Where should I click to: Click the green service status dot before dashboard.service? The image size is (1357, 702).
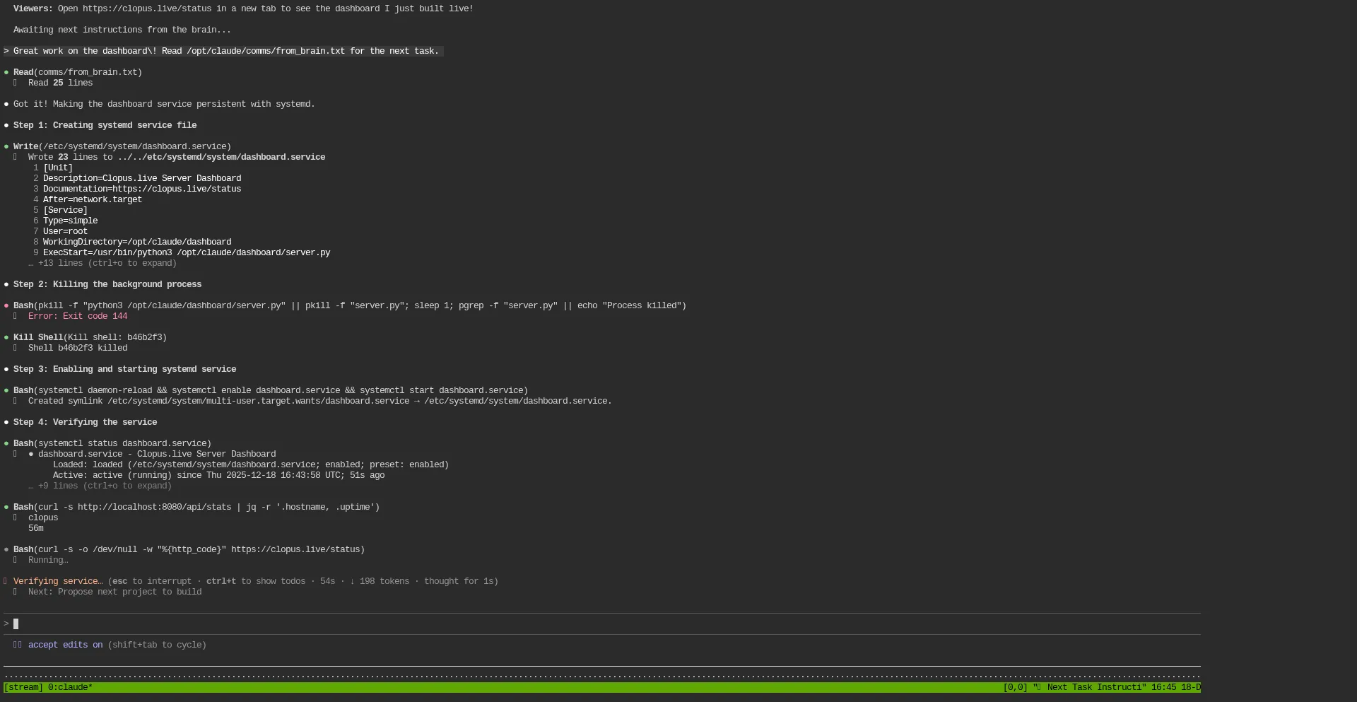click(x=31, y=454)
